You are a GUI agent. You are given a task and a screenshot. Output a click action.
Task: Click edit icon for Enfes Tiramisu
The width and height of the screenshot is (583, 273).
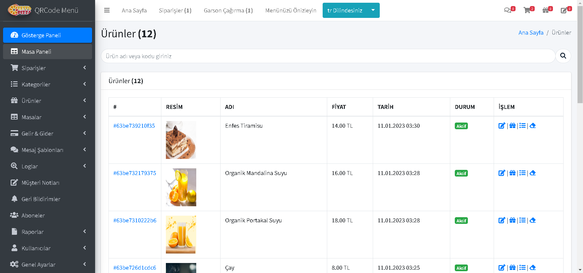[502, 126]
